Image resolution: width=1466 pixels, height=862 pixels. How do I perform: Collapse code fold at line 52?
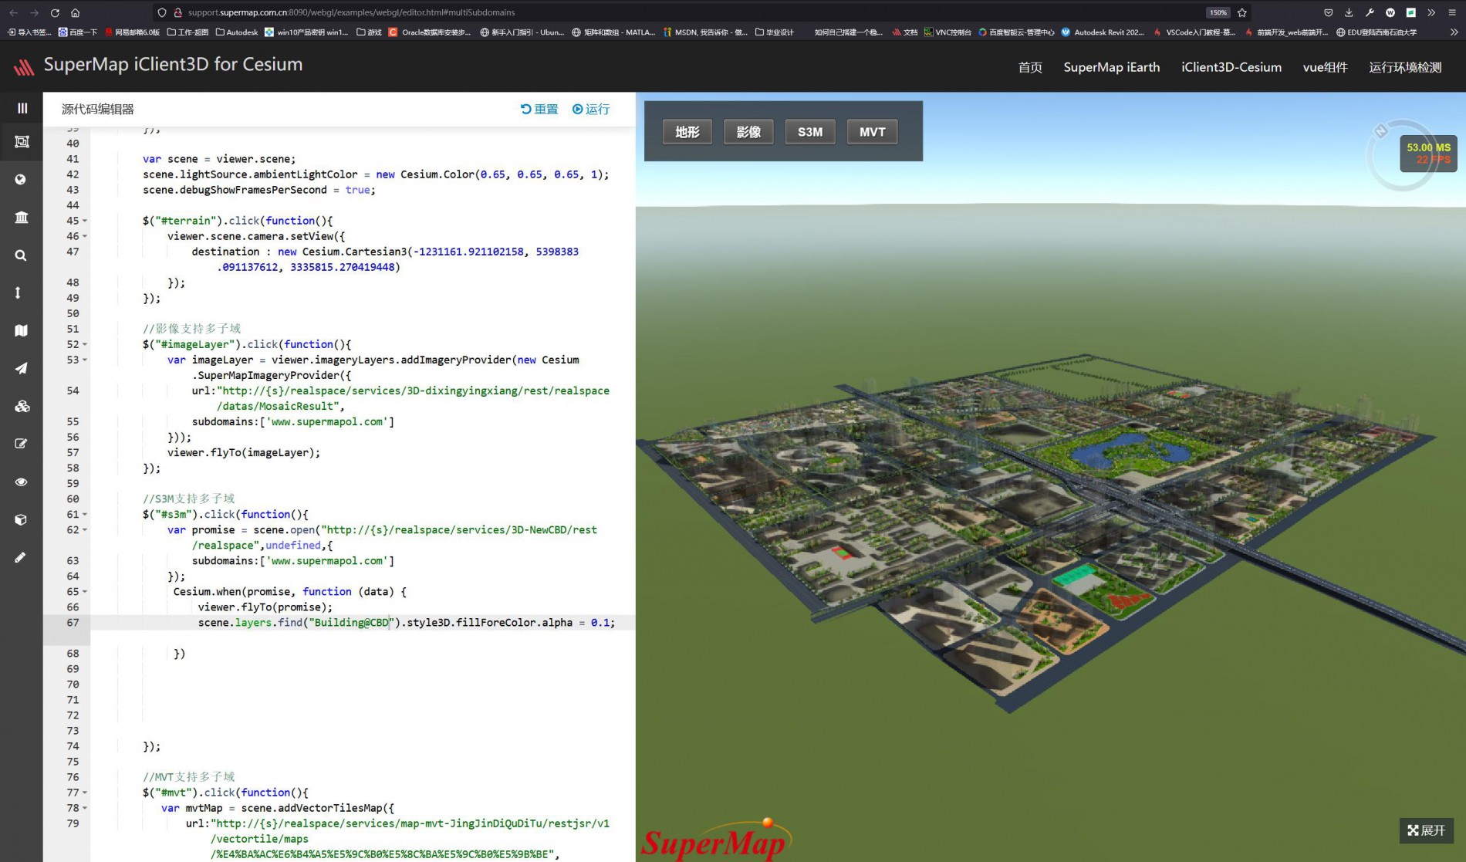click(x=85, y=344)
